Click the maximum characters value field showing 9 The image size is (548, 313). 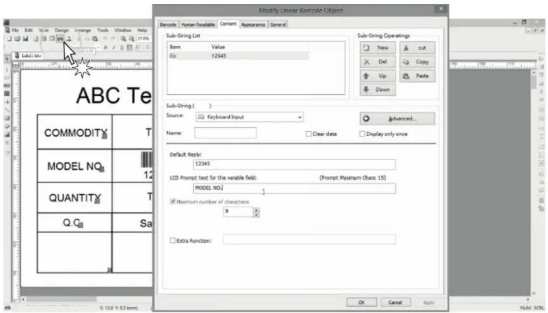(x=238, y=212)
